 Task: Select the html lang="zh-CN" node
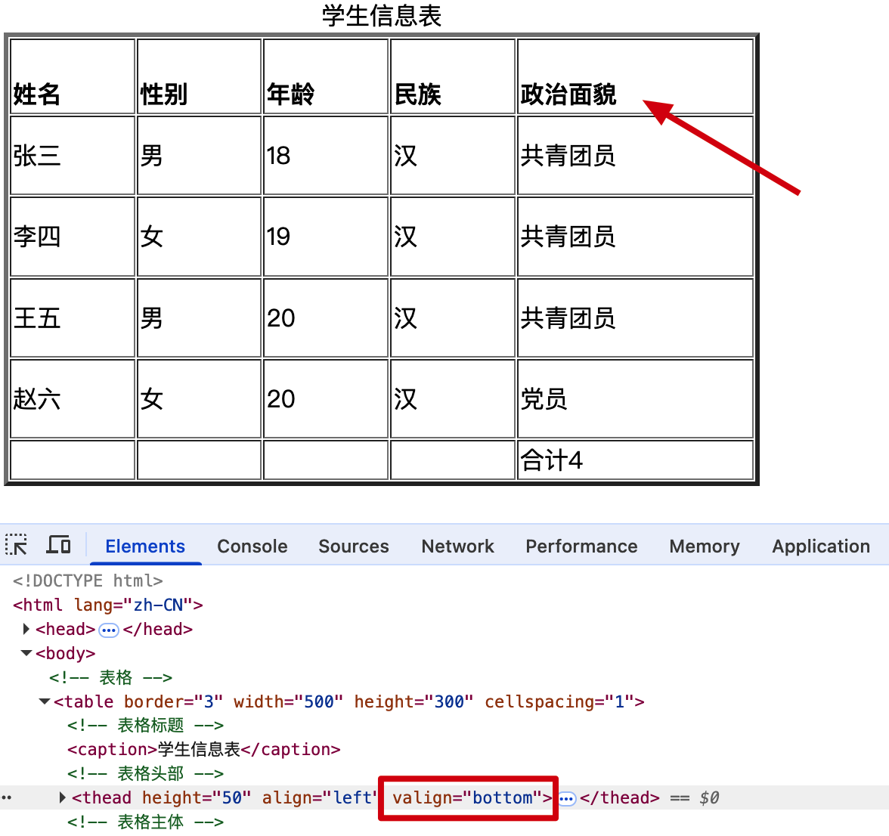(107, 605)
